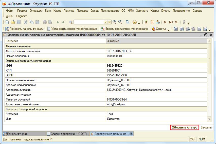
Task: Click Закрыть to close the form
Action: (x=206, y=127)
